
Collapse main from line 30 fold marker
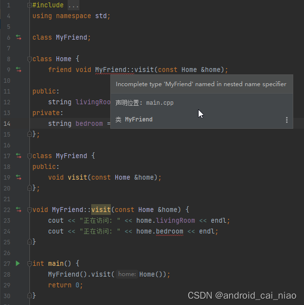tap(29, 296)
